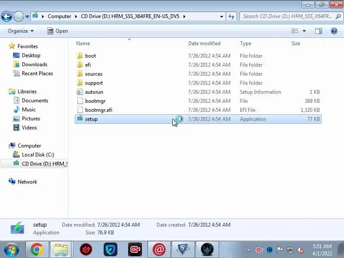Screen dimensions: 344x258
Task: Refresh the folder view
Action: click(x=231, y=16)
